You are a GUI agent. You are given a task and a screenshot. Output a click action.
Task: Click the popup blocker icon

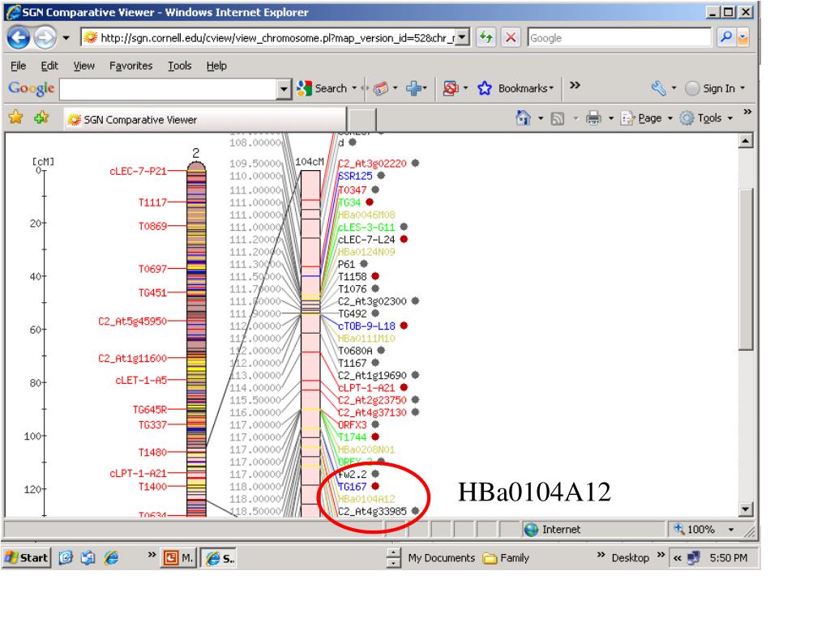[x=451, y=88]
